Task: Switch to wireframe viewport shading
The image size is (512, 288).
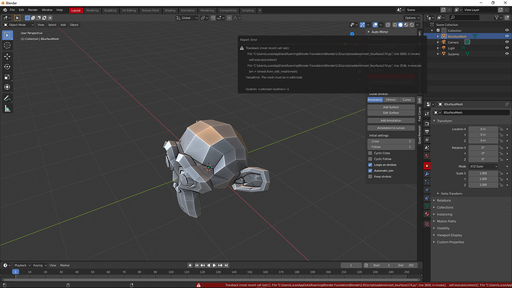Action: coord(395,24)
